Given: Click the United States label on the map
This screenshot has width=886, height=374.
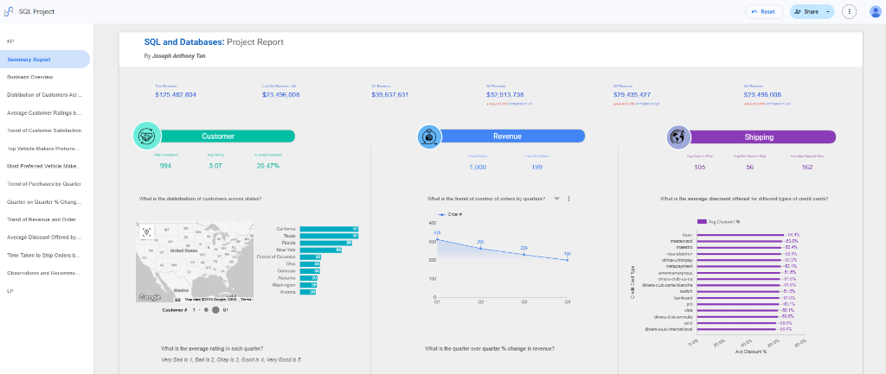Looking at the screenshot, I should click(x=183, y=250).
